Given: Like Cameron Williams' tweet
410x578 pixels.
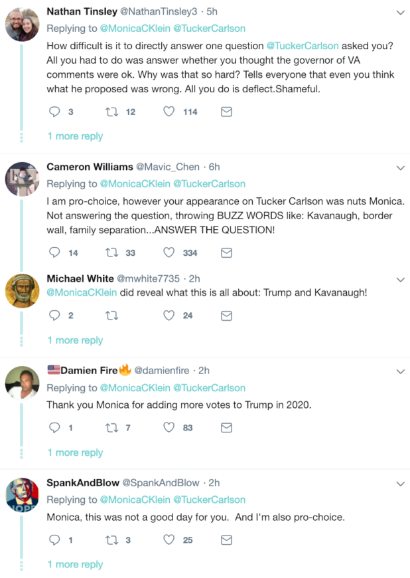Looking at the screenshot, I should [x=169, y=253].
